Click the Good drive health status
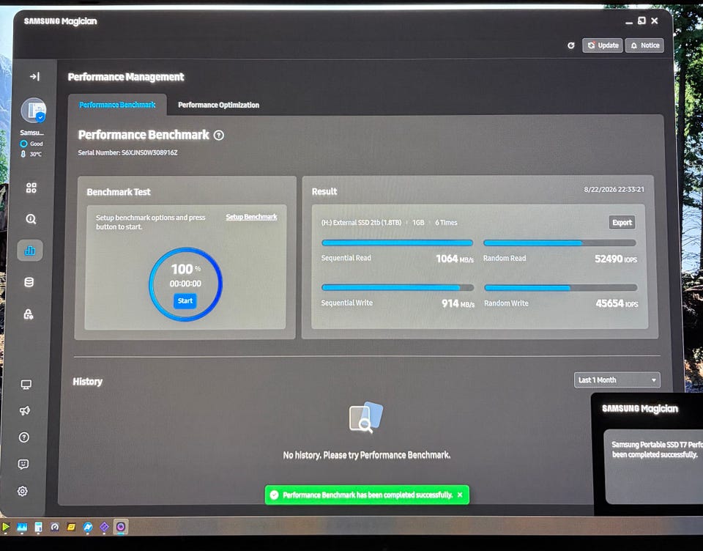The image size is (703, 551). [x=37, y=144]
